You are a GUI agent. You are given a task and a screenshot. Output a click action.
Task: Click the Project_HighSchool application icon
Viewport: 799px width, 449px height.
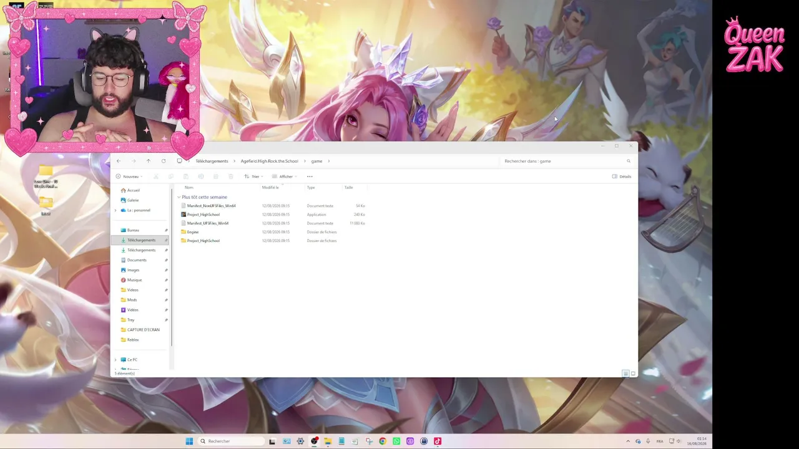(x=184, y=215)
